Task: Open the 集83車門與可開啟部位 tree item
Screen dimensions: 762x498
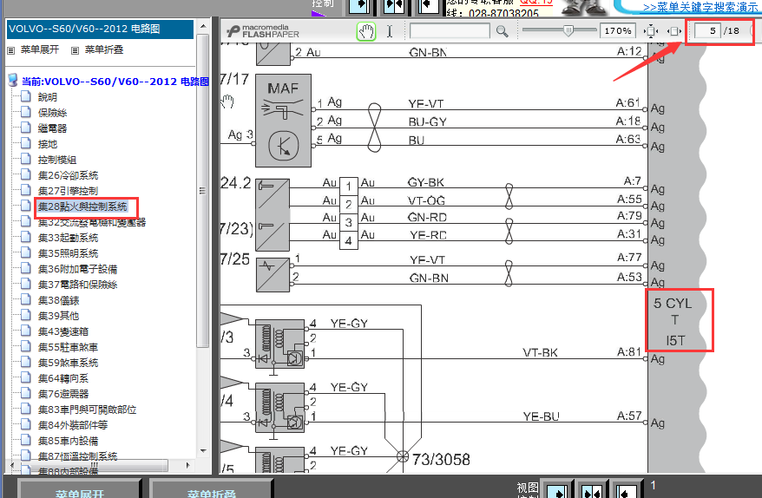Action: 88,410
